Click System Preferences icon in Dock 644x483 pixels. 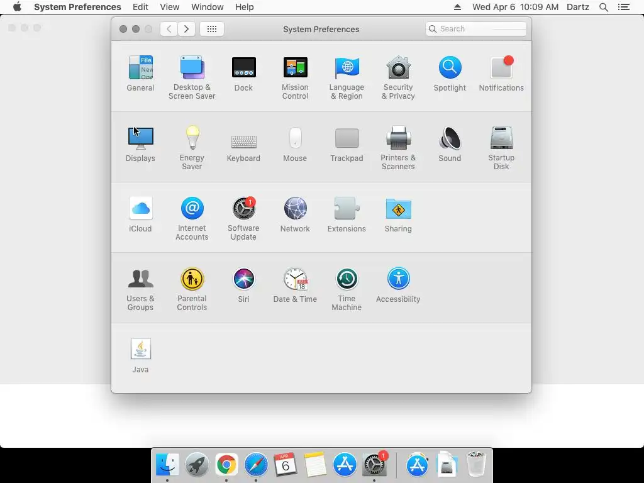point(374,465)
